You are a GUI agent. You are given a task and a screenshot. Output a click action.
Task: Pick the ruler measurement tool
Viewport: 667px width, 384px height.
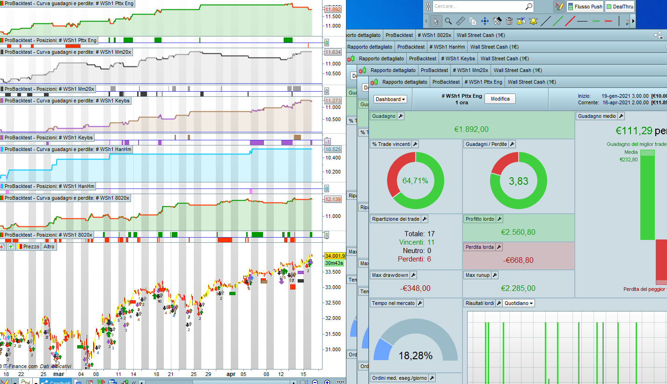(461, 21)
